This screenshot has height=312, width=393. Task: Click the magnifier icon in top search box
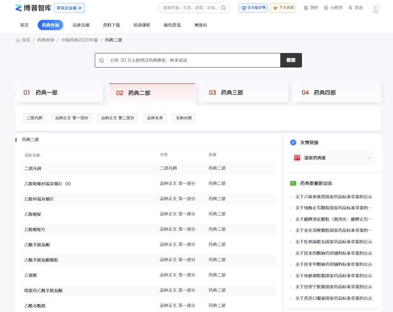coord(223,8)
